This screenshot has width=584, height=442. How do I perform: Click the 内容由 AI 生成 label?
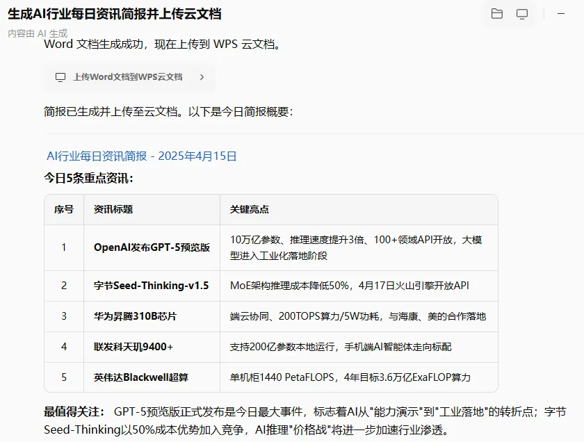click(38, 33)
